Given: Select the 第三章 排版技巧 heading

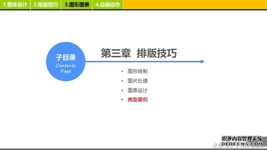Looking at the screenshot, I should coord(139,53).
